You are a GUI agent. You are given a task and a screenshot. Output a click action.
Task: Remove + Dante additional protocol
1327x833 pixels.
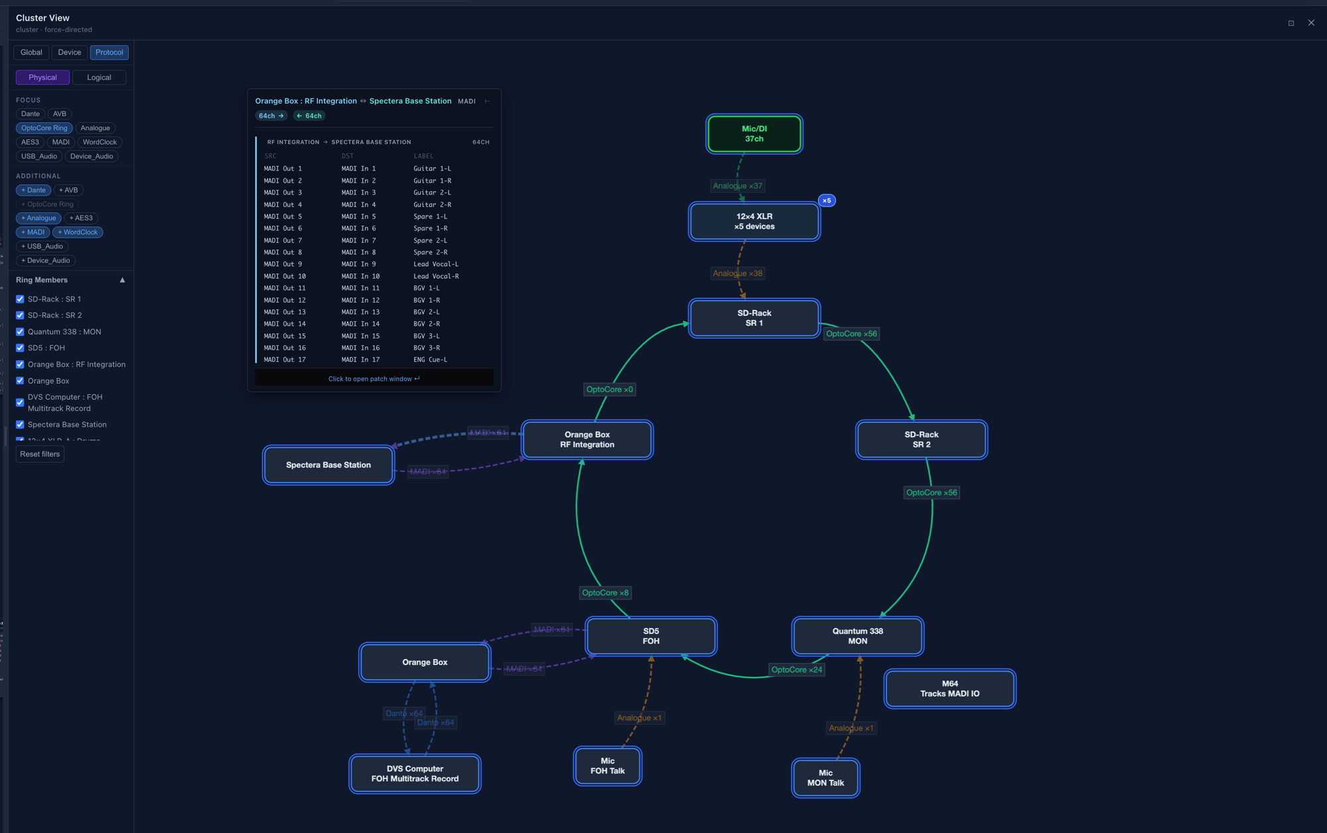point(33,190)
